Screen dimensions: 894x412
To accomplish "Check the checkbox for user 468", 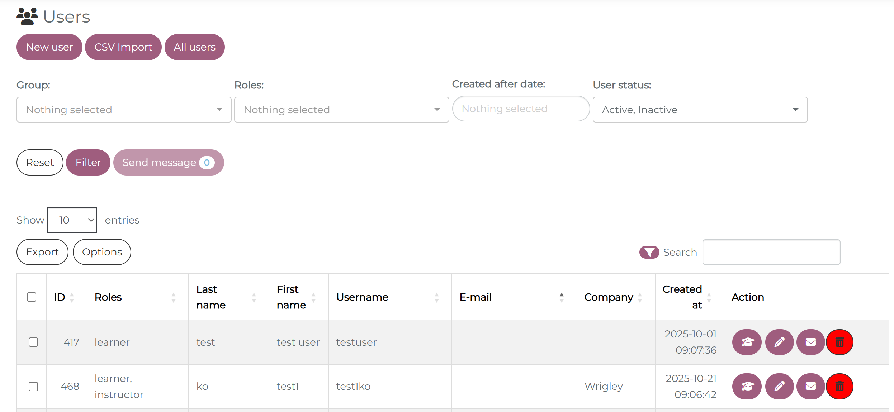I will pyautogui.click(x=33, y=386).
